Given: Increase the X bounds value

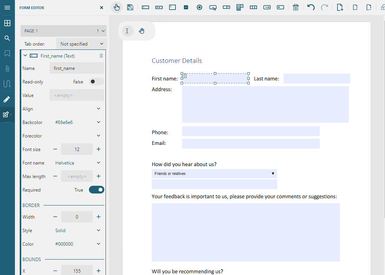Looking at the screenshot, I should point(99,271).
